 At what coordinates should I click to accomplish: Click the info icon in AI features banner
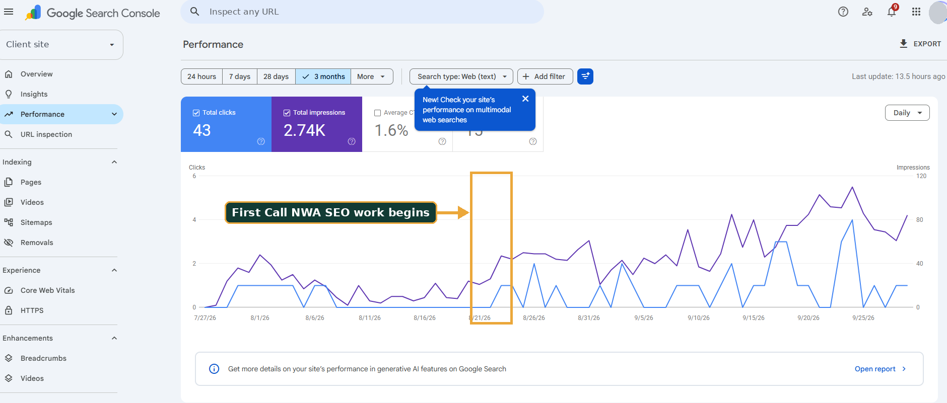[214, 369]
